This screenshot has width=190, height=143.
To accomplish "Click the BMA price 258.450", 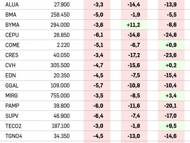I will (60, 15).
